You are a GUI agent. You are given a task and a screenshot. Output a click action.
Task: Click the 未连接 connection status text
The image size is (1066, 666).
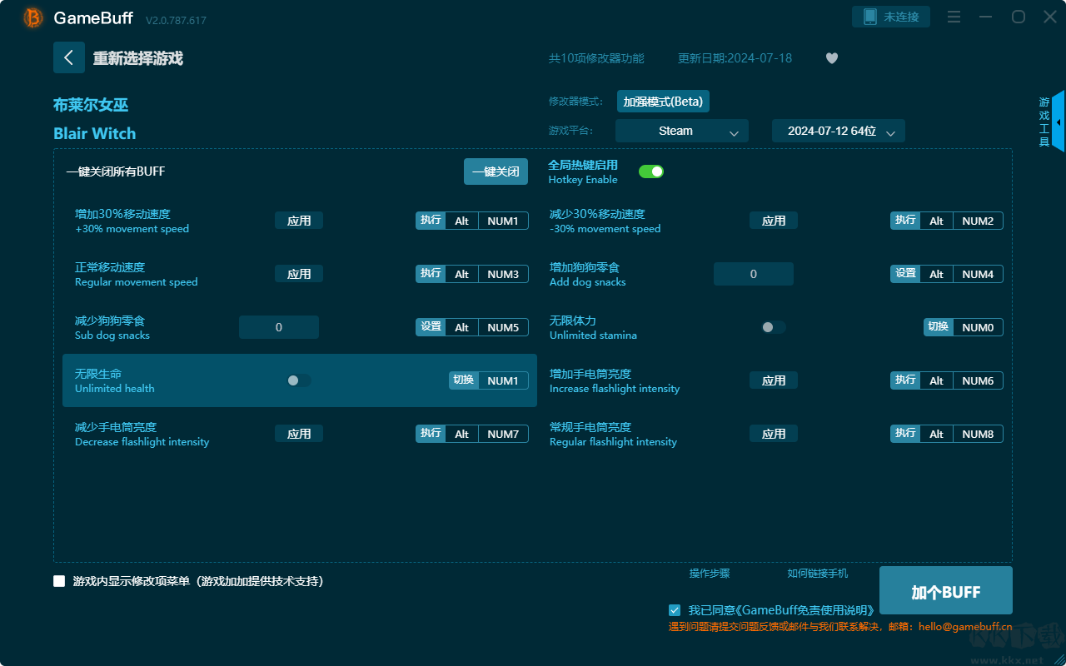901,17
